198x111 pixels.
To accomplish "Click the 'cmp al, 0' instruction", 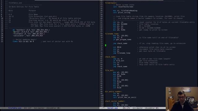I will pyautogui.click(x=118, y=38).
